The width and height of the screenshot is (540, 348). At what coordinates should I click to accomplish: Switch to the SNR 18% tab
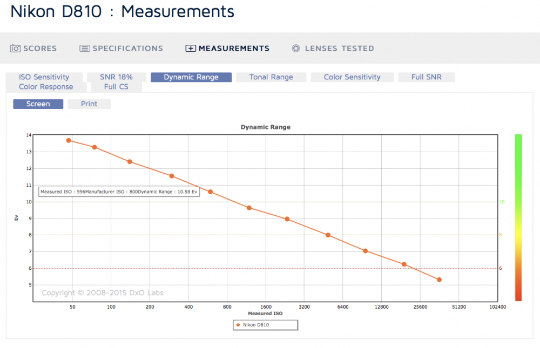coord(117,77)
